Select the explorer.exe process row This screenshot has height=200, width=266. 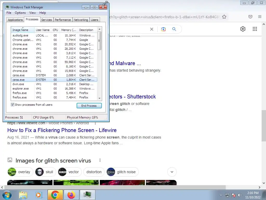click(54, 89)
